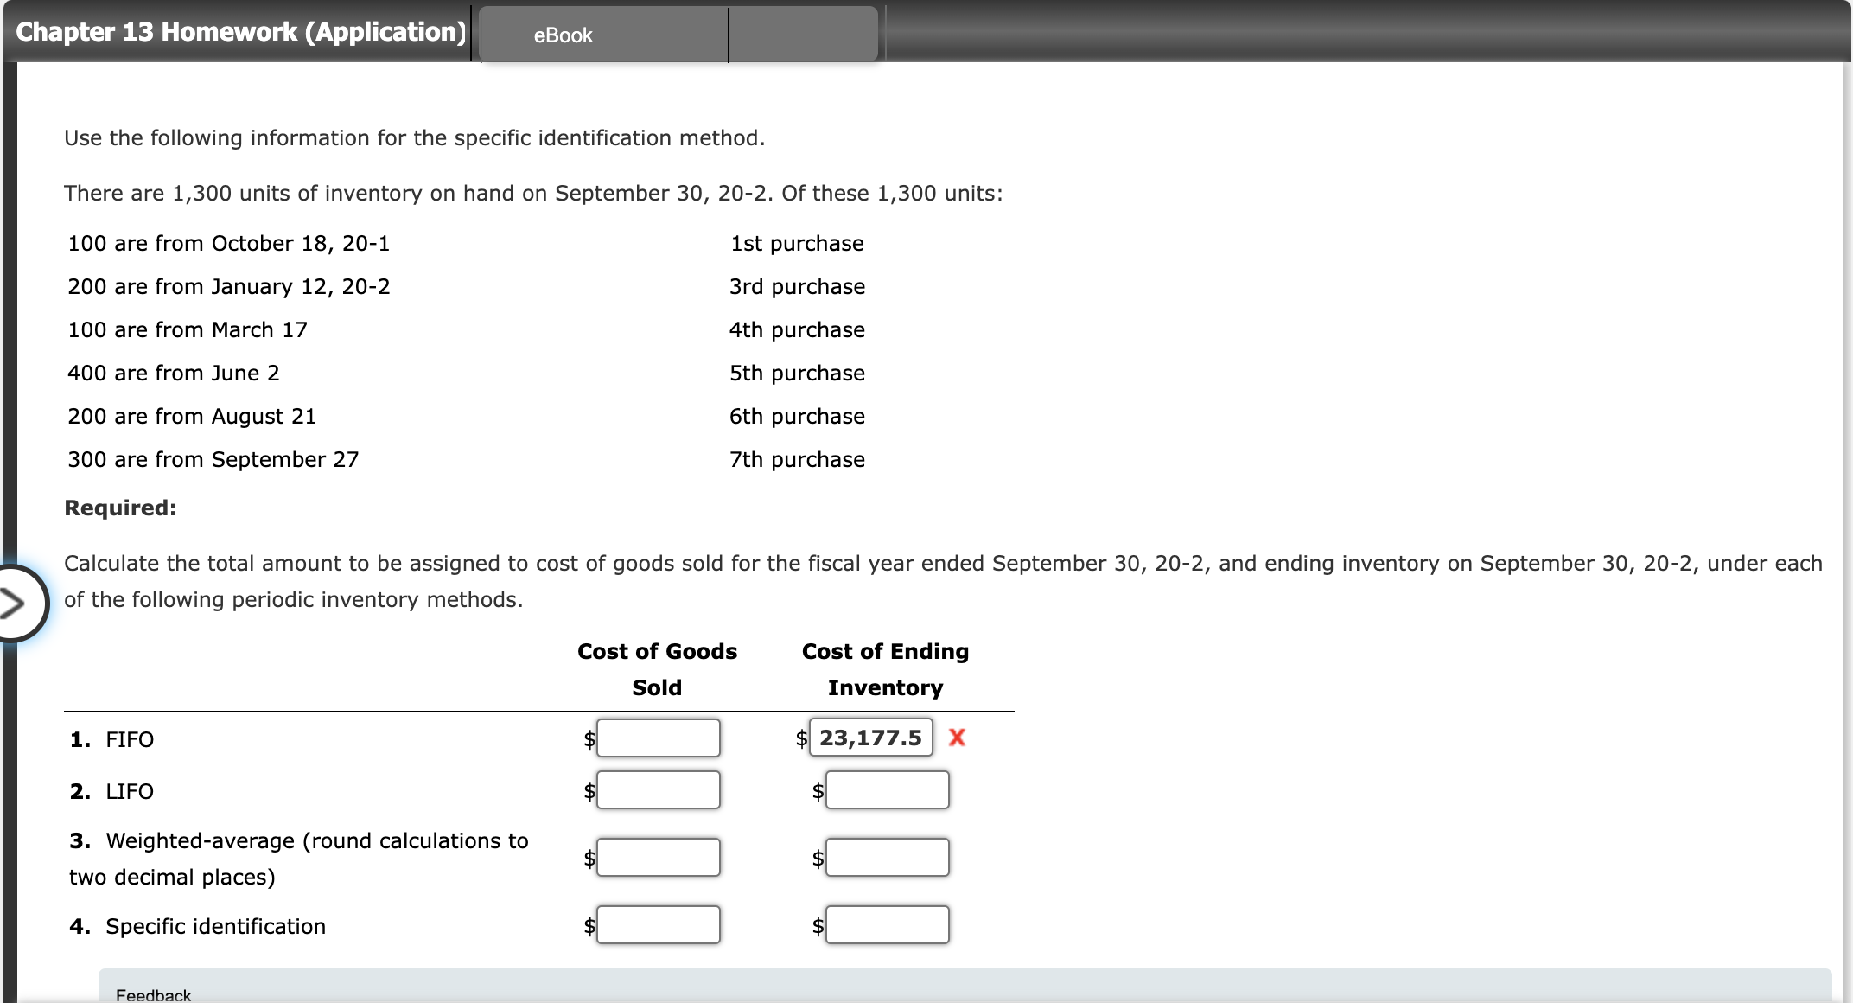Viewport: 1853px width, 1003px height.
Task: Click the Chapter 13 Homework title
Action: (240, 32)
